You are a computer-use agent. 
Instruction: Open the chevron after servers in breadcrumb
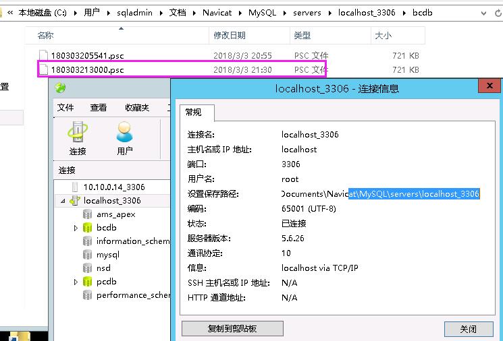329,13
